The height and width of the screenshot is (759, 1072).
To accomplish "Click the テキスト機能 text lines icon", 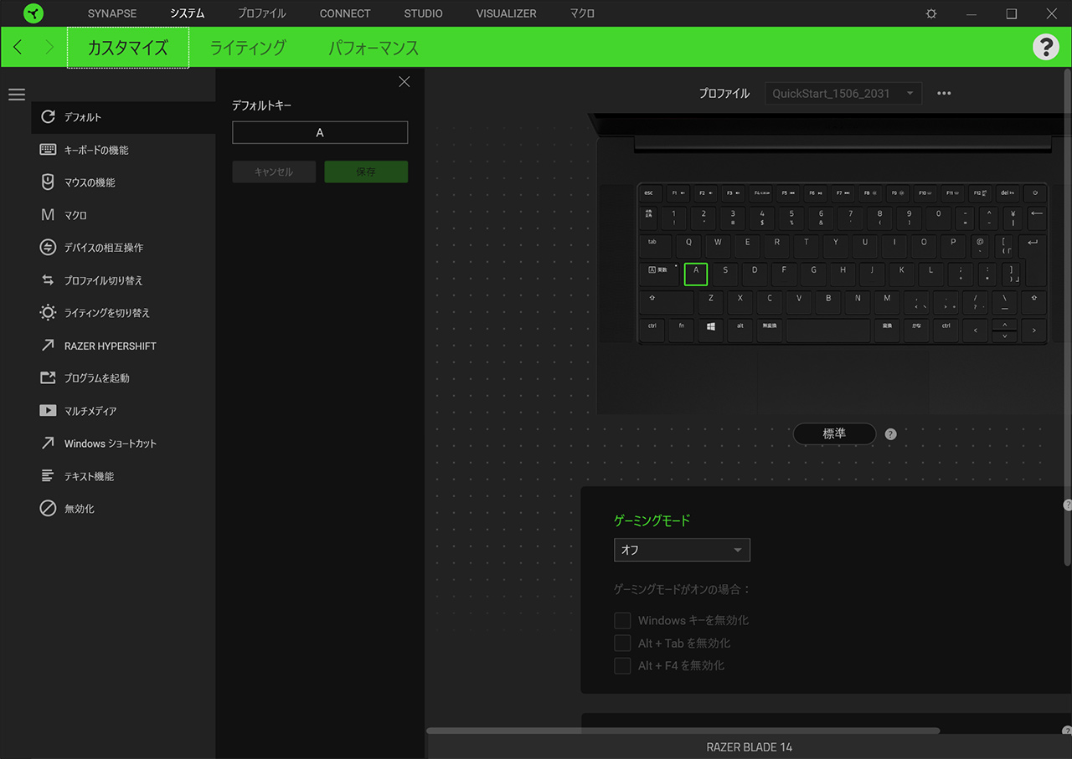I will coord(48,476).
